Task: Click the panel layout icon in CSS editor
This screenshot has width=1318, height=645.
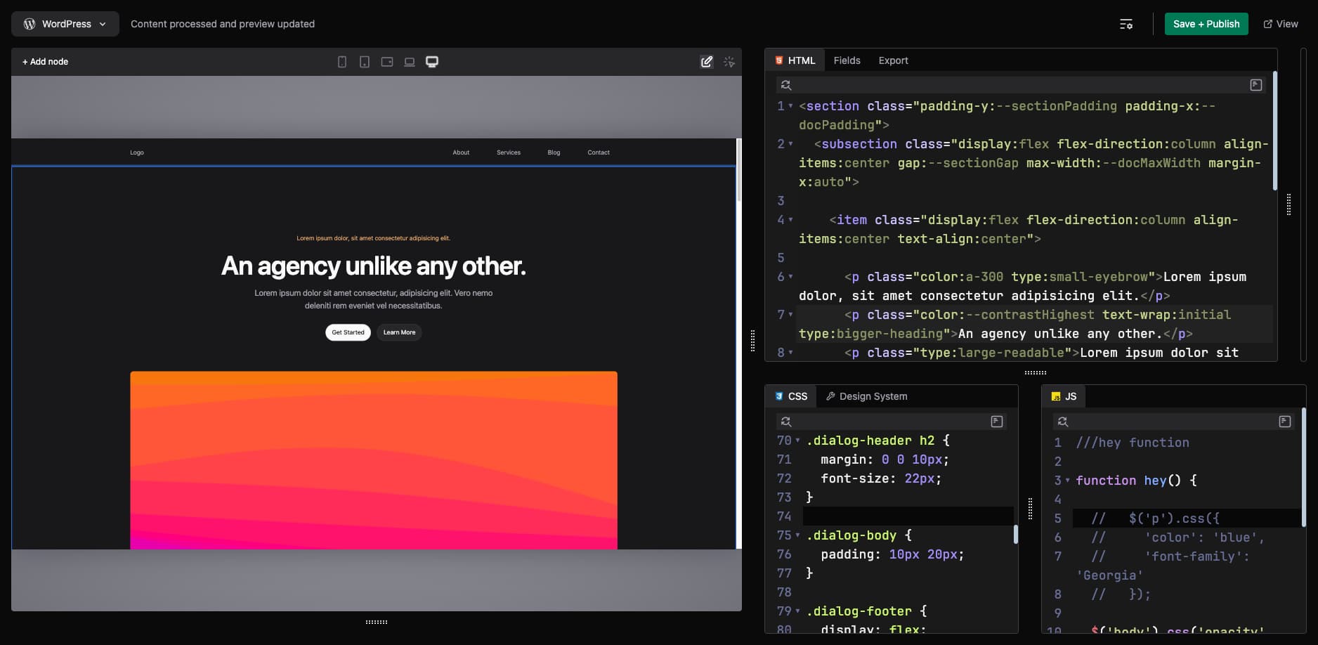Action: click(x=996, y=422)
